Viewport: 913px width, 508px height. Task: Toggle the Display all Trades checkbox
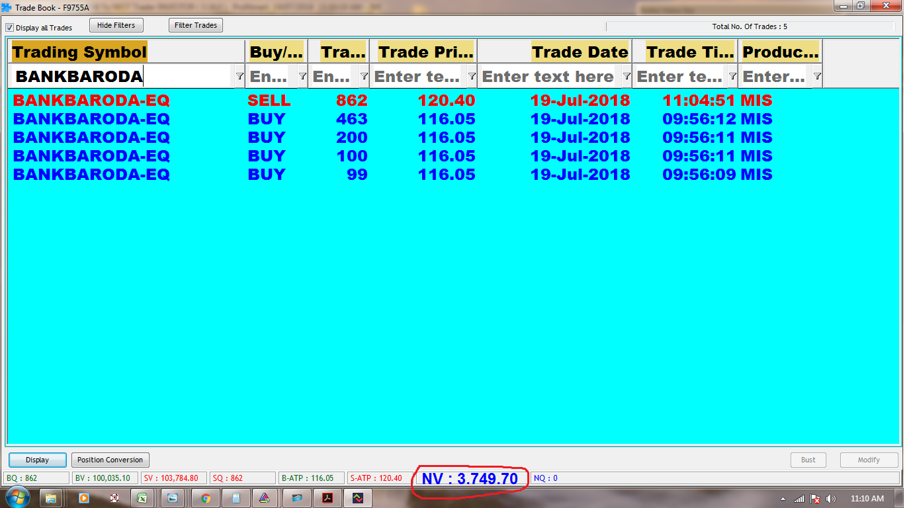click(9, 28)
